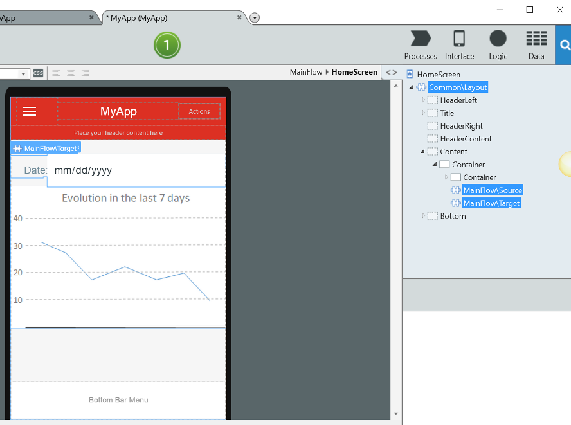Click the hamburger menu in the phone preview

pos(30,111)
